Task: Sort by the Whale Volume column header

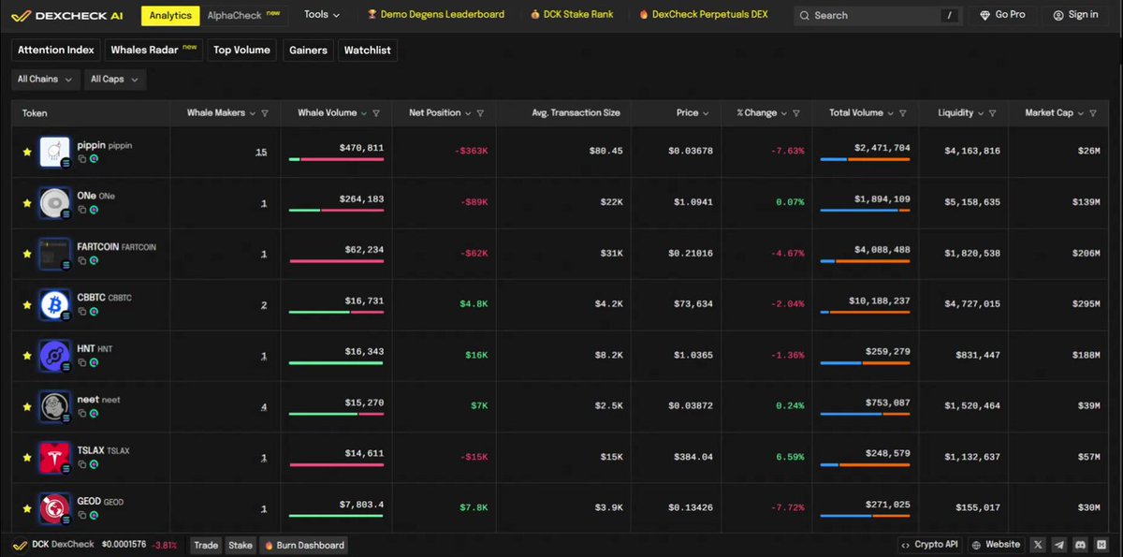Action: [x=332, y=113]
